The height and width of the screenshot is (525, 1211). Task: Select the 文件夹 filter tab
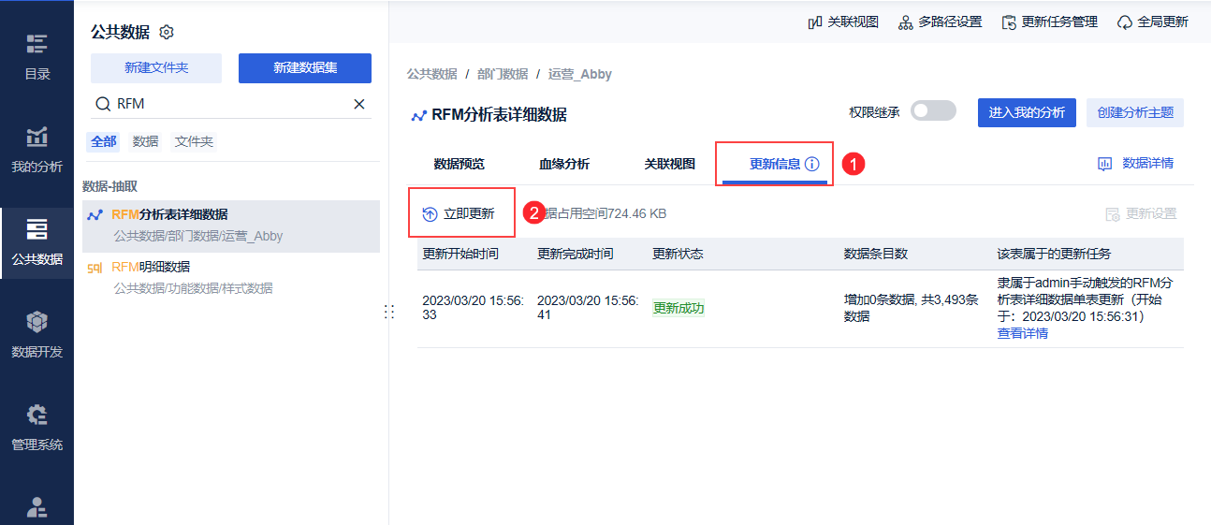[194, 141]
